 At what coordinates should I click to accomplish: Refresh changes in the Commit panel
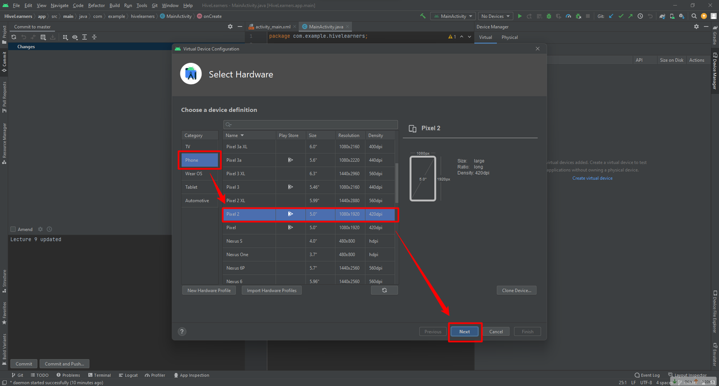14,37
